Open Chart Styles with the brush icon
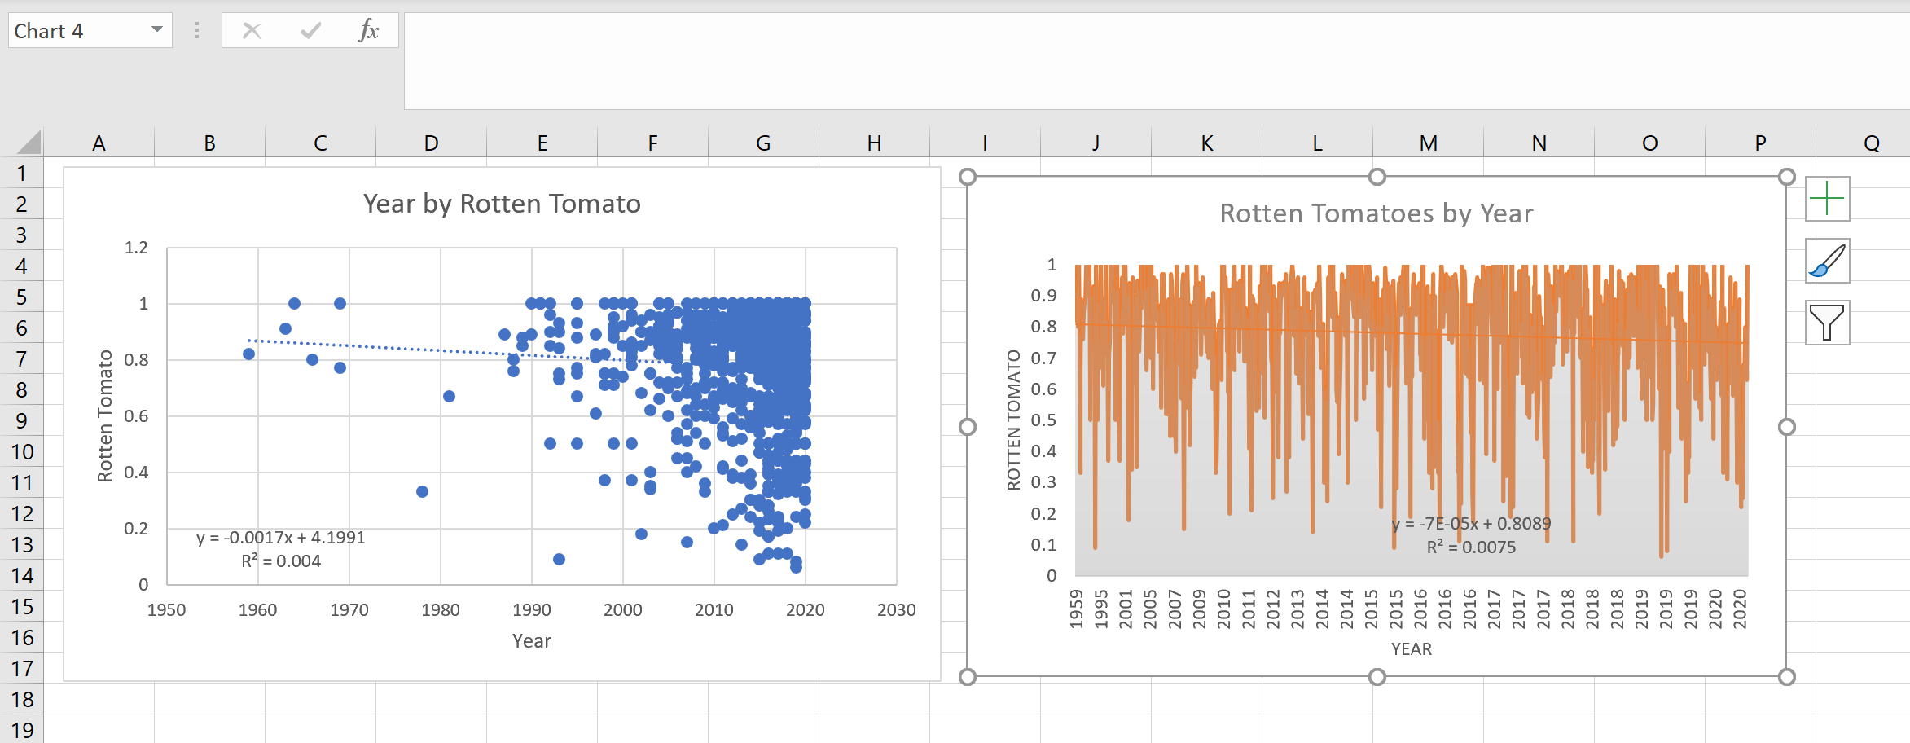 point(1827,261)
